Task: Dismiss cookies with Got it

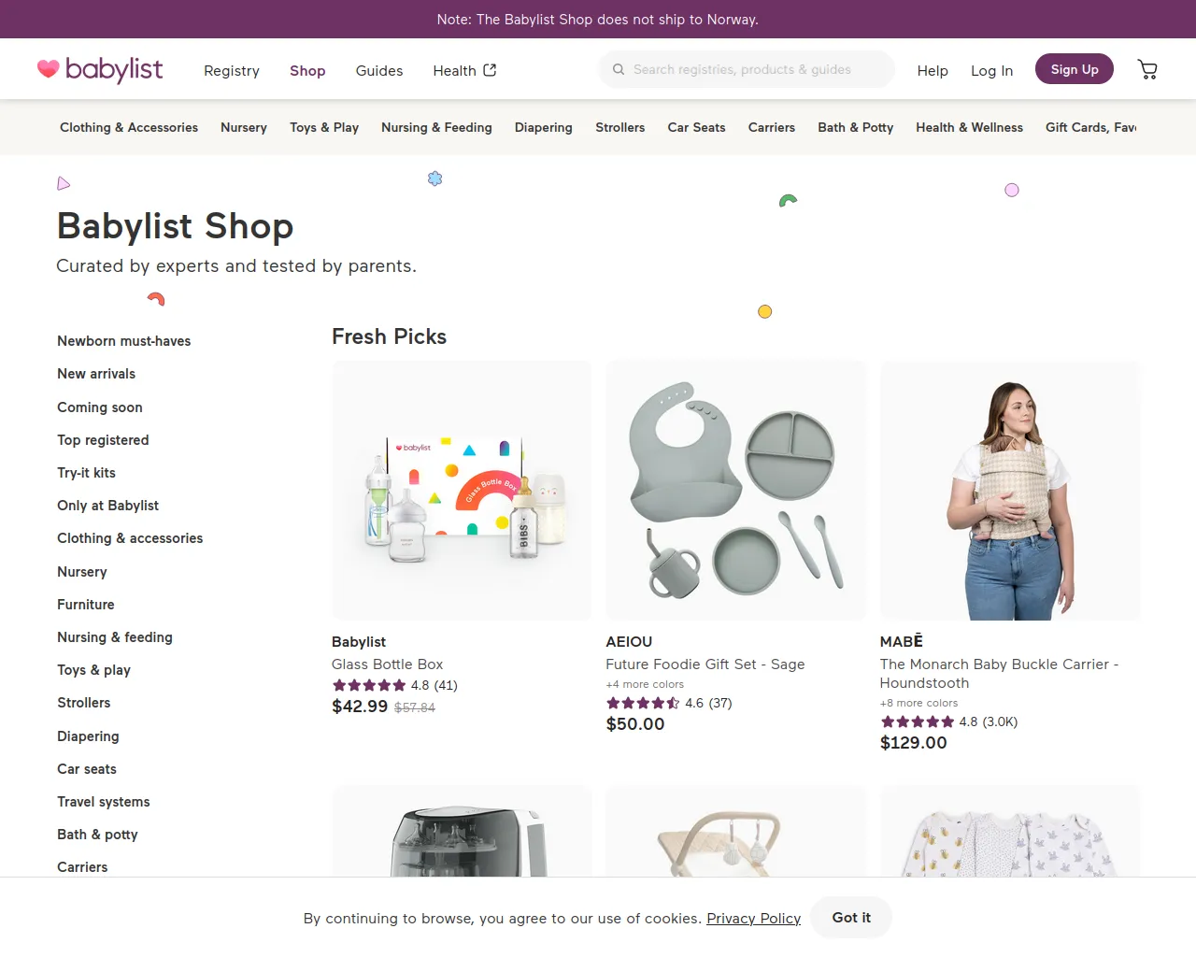Action: click(x=850, y=918)
